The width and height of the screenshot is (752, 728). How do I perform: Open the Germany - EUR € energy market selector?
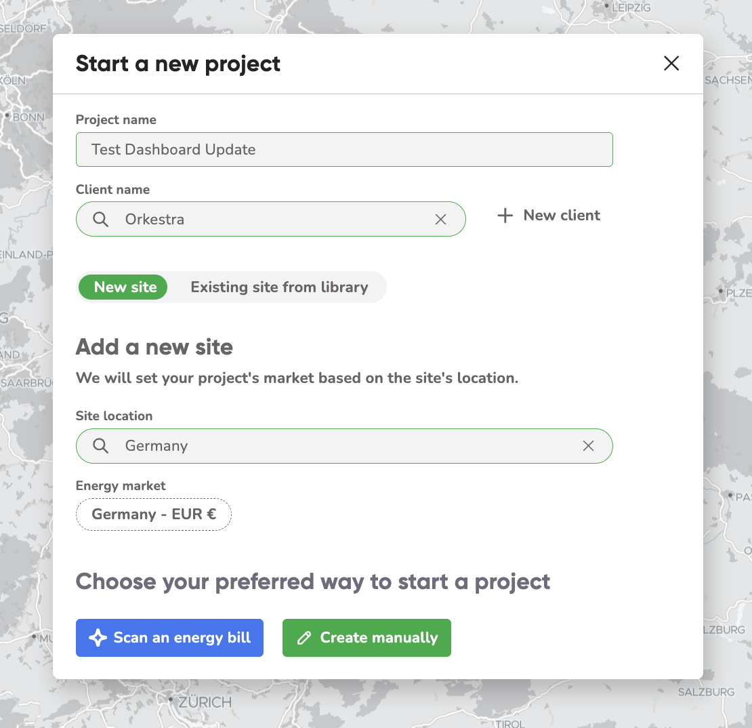[154, 514]
